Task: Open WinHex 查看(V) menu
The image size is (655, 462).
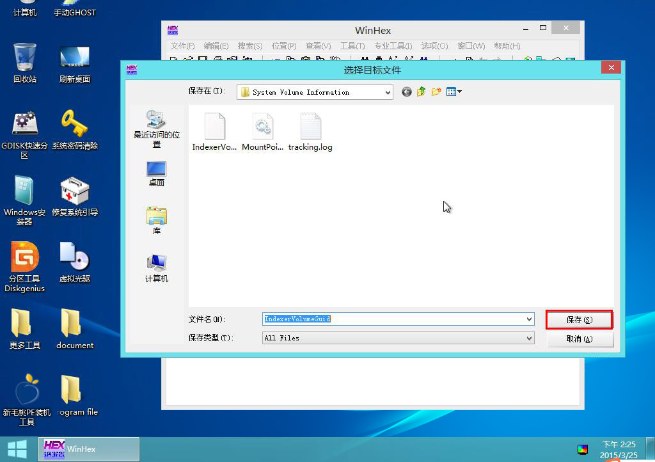Action: click(x=318, y=46)
